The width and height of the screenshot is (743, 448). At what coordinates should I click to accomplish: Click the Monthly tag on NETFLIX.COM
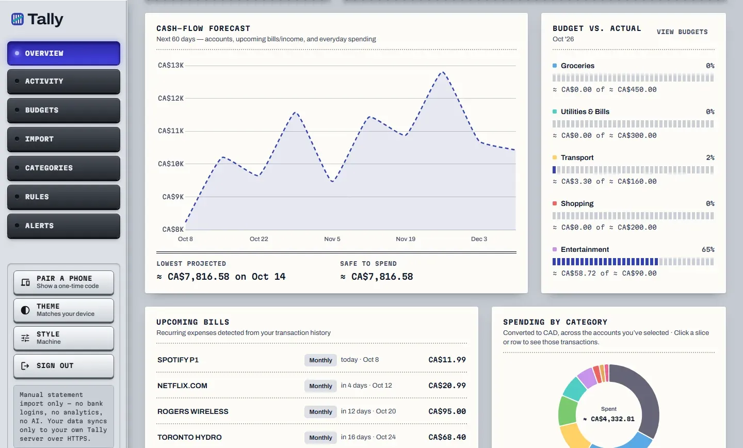[320, 386]
